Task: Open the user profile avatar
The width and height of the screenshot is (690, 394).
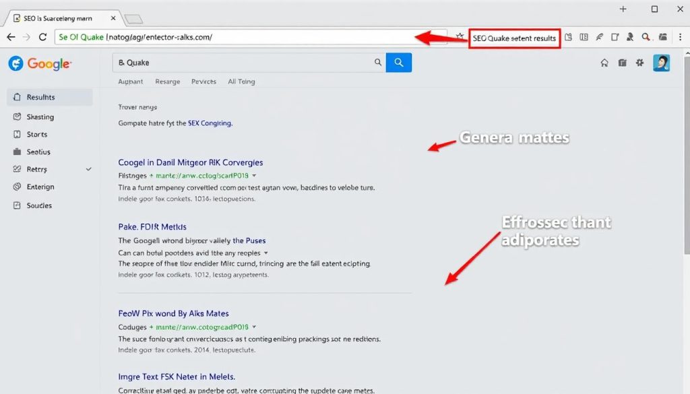Action: coord(662,63)
